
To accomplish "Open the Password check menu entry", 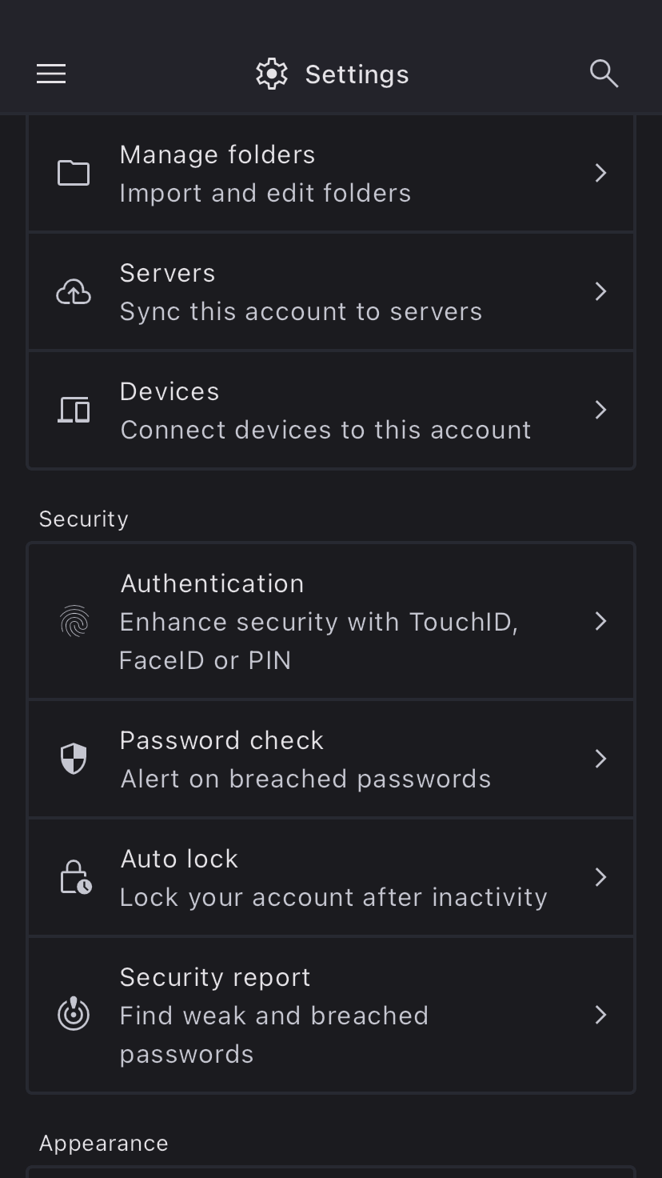I will tap(304, 759).
